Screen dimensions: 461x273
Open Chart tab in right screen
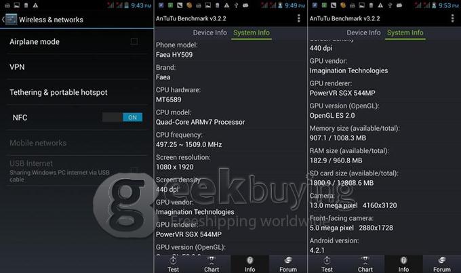click(365, 264)
